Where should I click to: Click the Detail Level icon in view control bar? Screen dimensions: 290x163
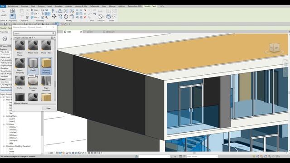click(58, 153)
